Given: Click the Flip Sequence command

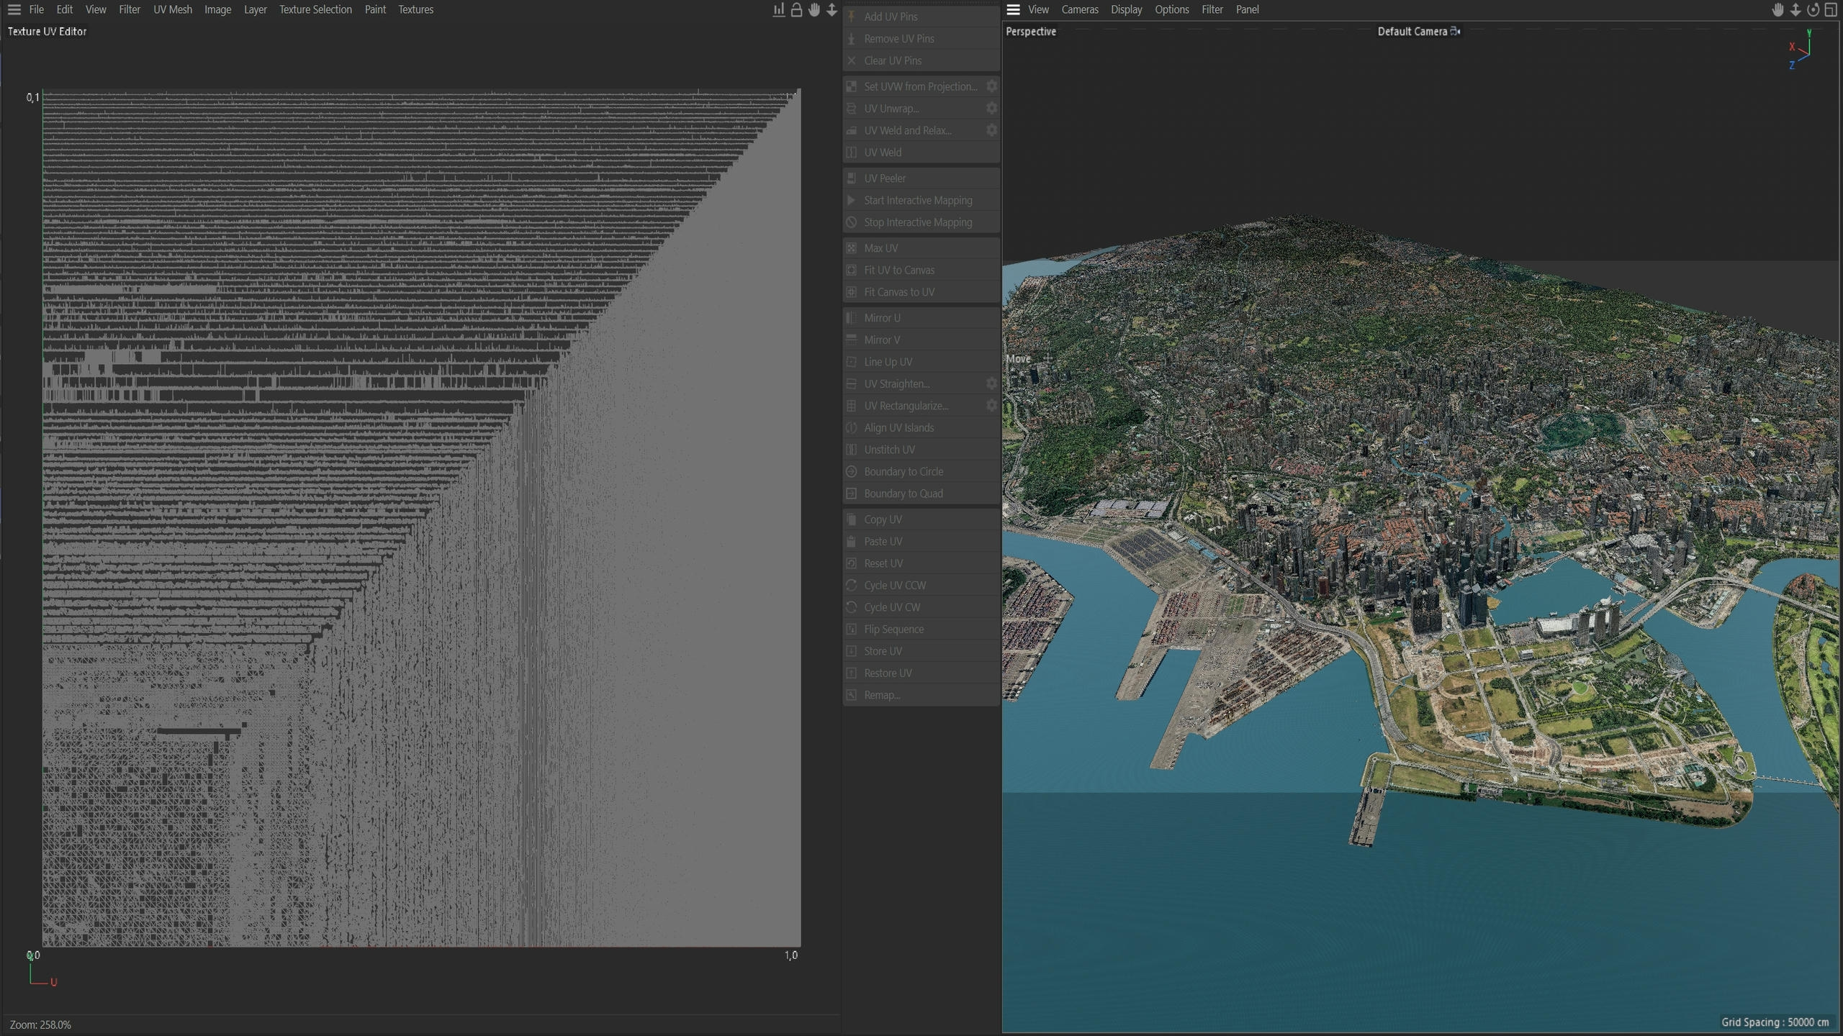Looking at the screenshot, I should click(x=921, y=629).
